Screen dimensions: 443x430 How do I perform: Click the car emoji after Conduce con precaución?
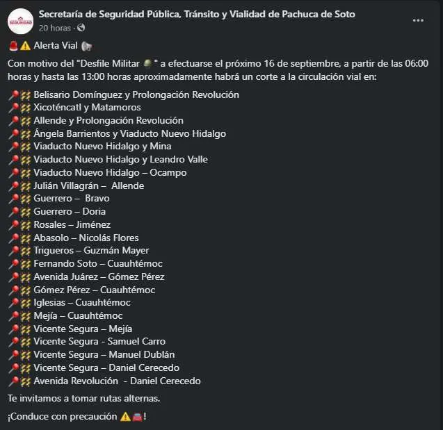(x=138, y=416)
